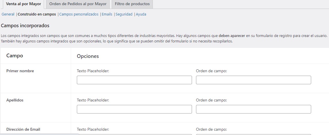Click the Dirección de Email row label
Image resolution: width=329 pixels, height=135 pixels.
23,130
